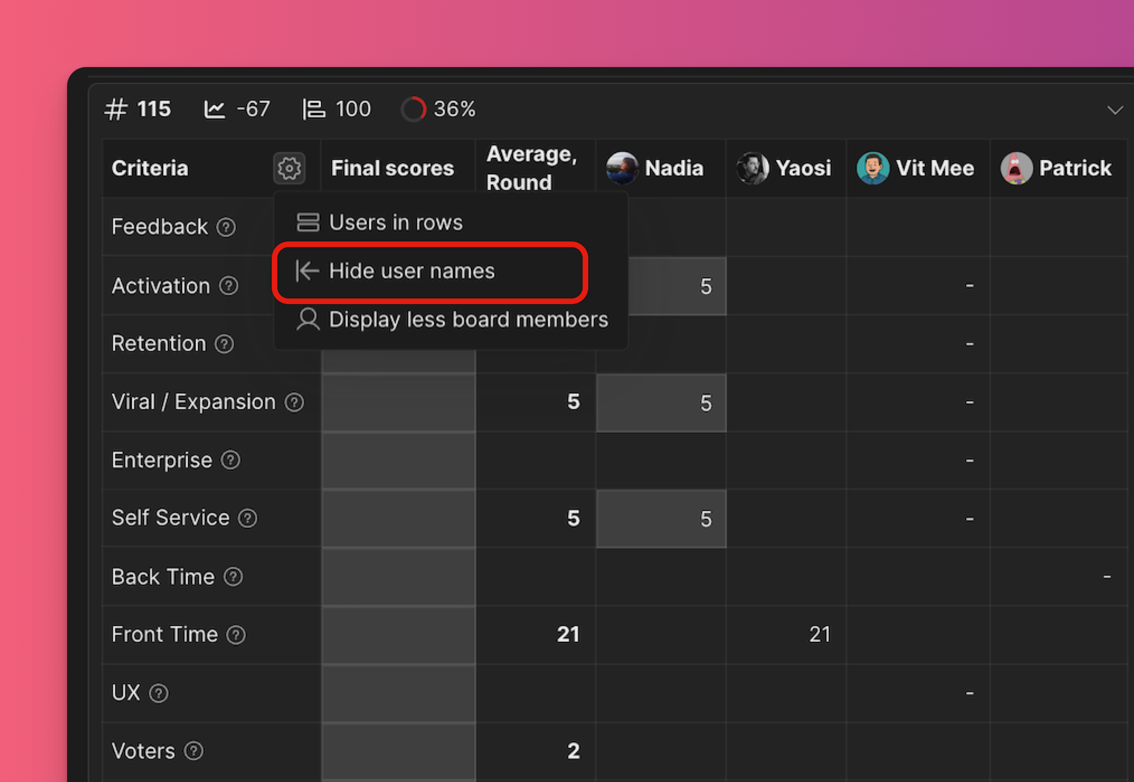
Task: Click the Self Service help icon
Action: (248, 519)
